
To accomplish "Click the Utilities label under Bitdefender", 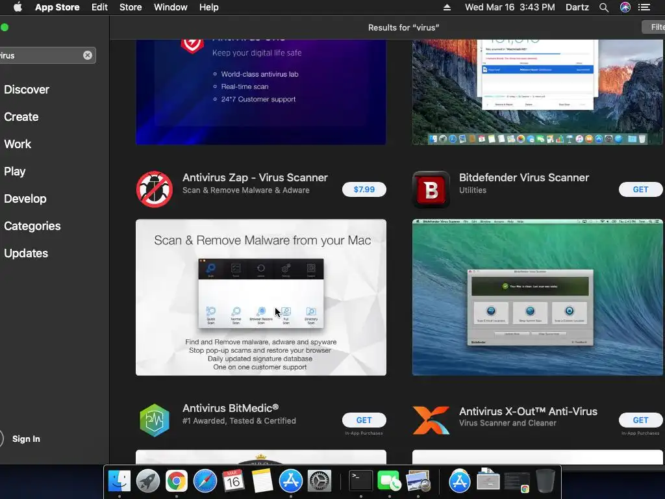I will tap(473, 190).
